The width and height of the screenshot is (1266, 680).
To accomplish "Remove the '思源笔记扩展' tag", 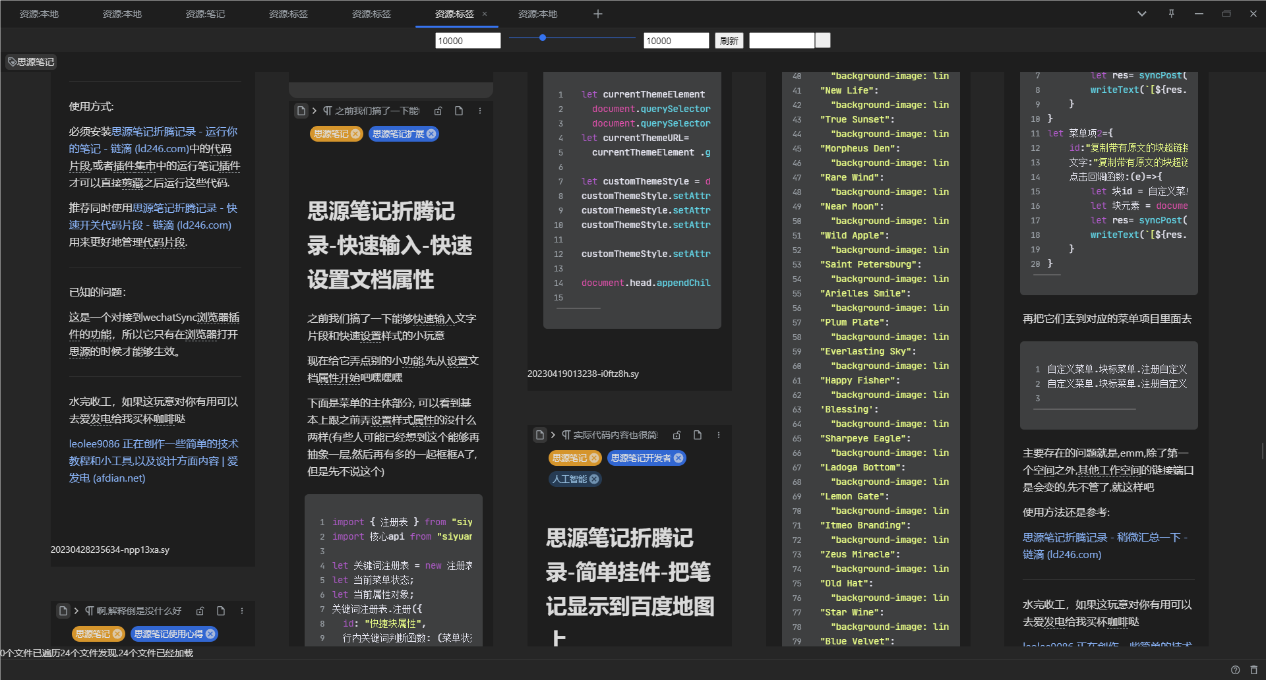I will [x=431, y=134].
